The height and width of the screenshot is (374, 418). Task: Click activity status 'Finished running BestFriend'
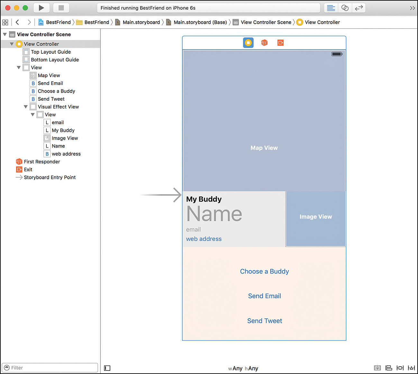coord(209,8)
